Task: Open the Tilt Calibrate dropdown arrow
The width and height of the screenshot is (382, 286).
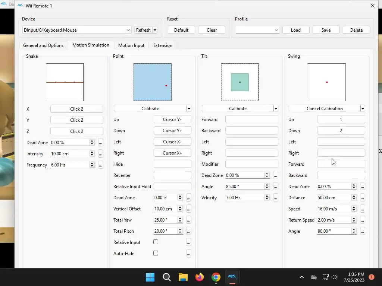Action: coord(276,108)
